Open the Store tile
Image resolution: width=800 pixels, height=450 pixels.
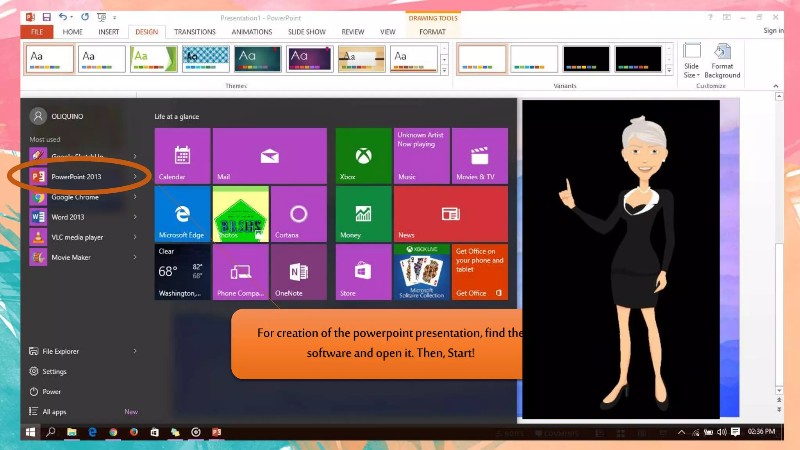[363, 272]
